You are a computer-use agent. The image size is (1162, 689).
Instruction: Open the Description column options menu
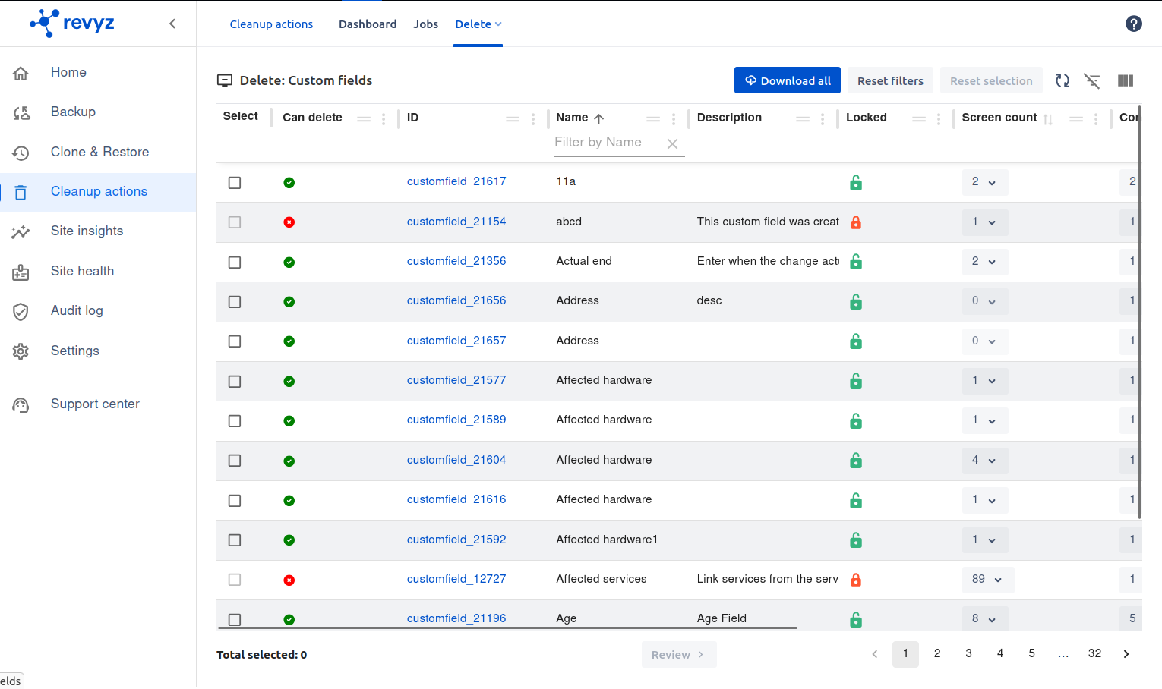coord(823,119)
